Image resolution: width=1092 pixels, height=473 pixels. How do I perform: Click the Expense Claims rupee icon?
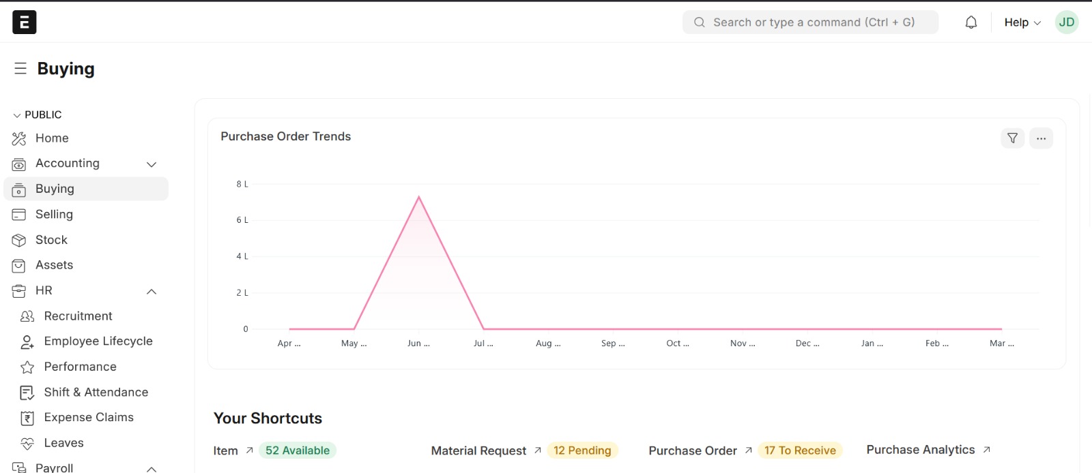click(27, 418)
